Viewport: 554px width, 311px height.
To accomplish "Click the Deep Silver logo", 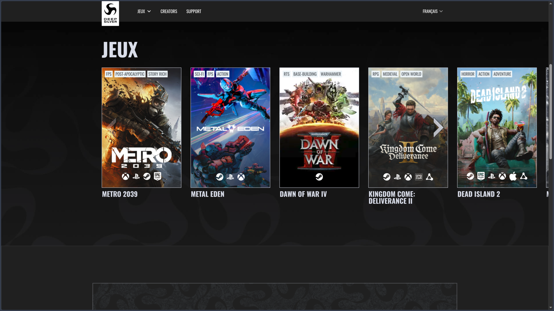I will (x=110, y=14).
